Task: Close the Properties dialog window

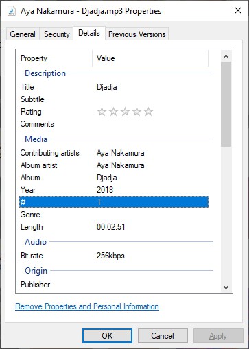Action: click(x=238, y=10)
